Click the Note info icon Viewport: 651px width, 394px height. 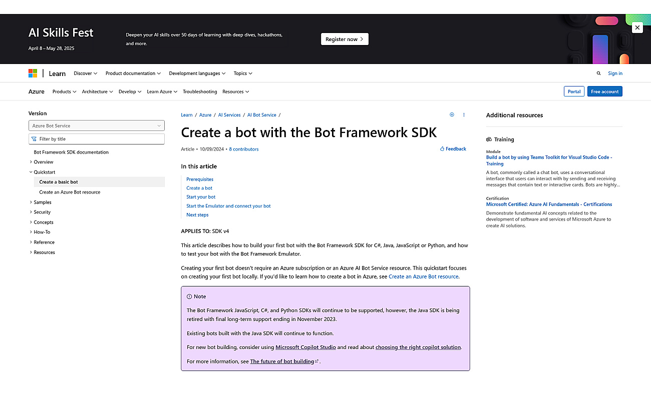189,296
